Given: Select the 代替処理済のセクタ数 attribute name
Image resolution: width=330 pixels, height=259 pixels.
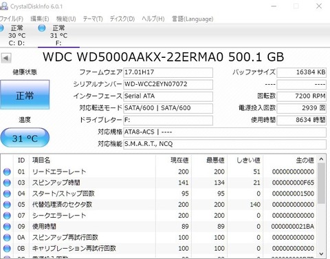Looking at the screenshot, I should point(62,205).
